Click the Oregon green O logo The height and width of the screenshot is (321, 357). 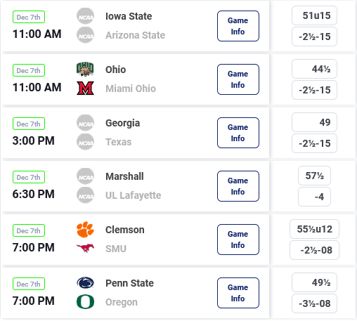tap(85, 302)
